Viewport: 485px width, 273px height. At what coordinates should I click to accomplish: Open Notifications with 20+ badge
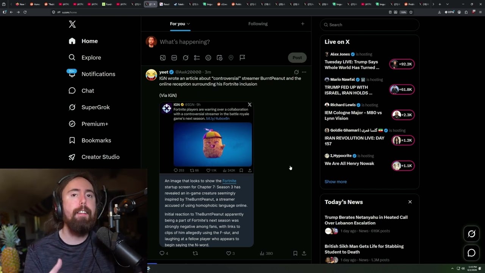tap(91, 74)
